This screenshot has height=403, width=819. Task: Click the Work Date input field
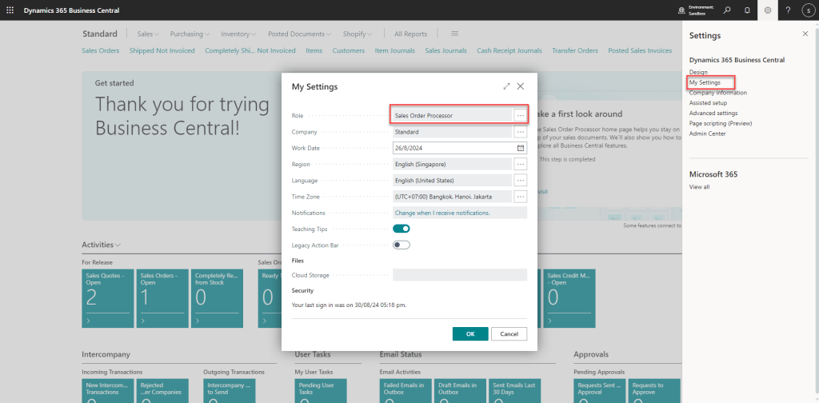coord(453,148)
